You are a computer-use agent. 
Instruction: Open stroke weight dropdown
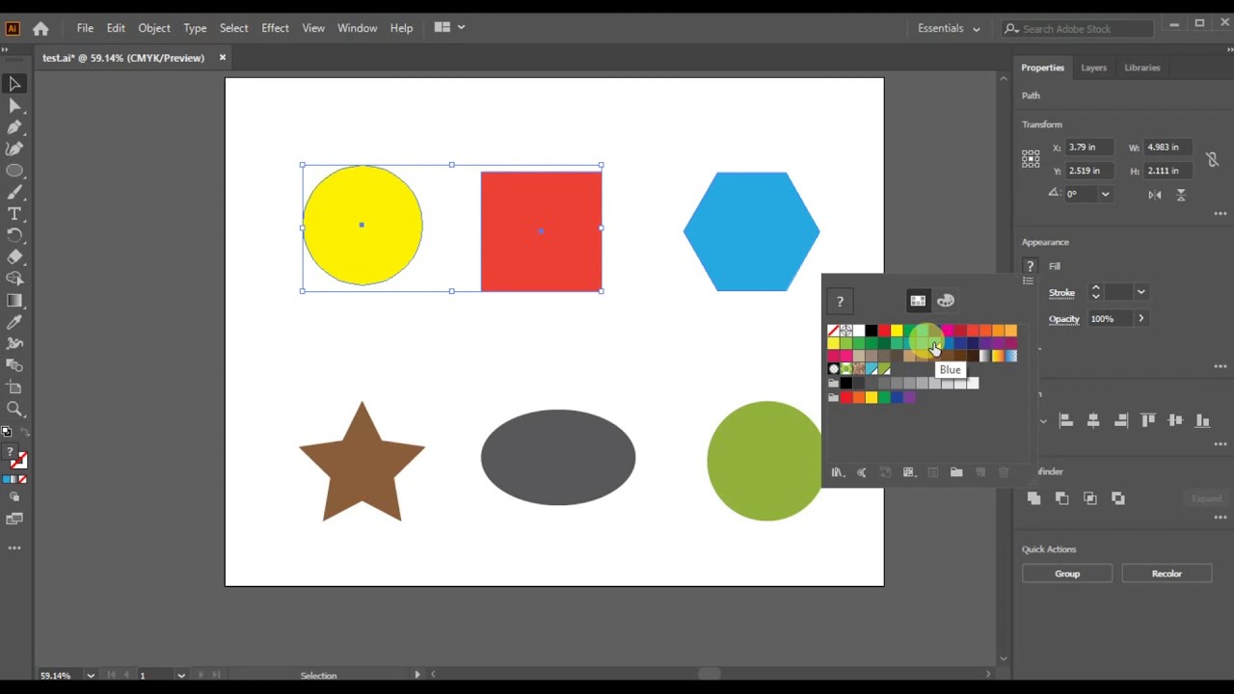tap(1140, 292)
